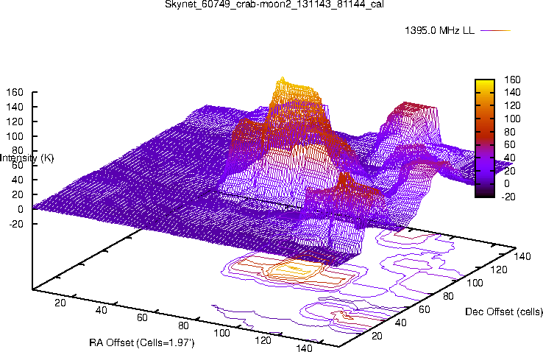Pick RA Offset axis tick 40
Image resolution: width=543 pixels, height=352 pixels.
click(101, 310)
